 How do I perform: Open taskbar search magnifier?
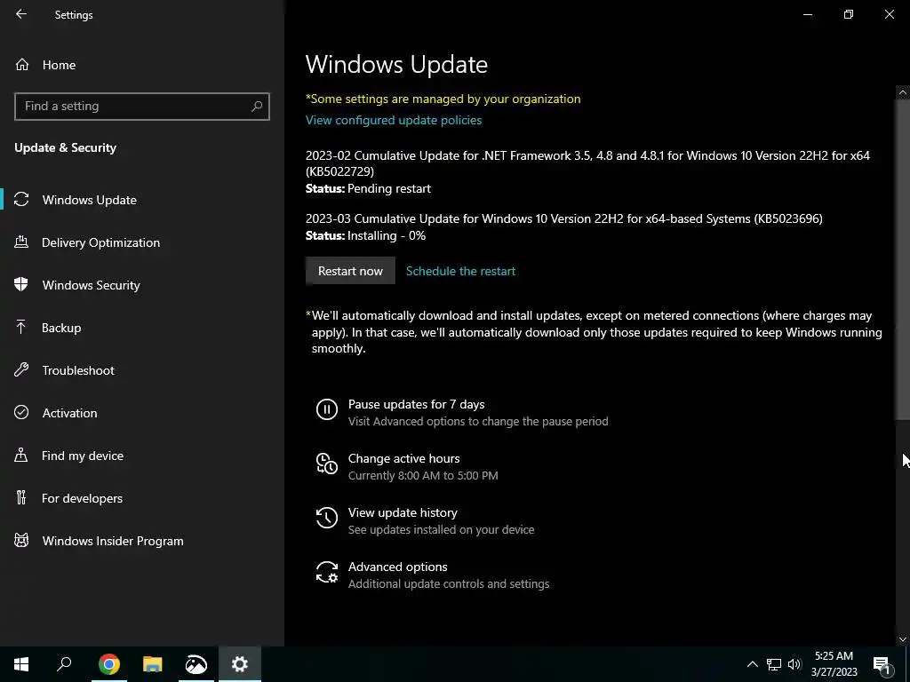coord(64,664)
